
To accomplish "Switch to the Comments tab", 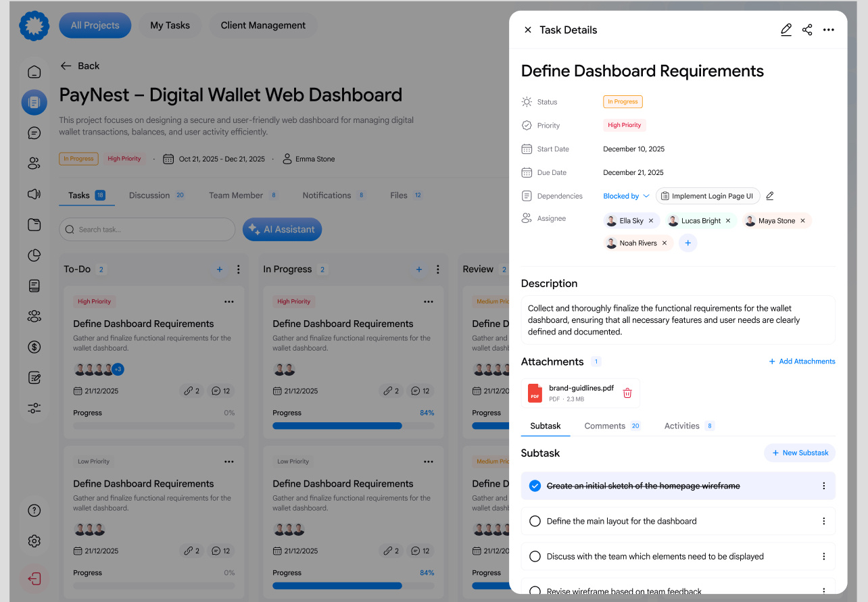I will (606, 426).
